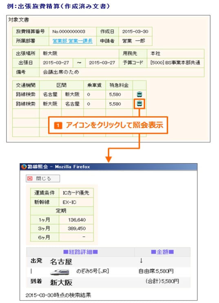Viewport: 219px width, 303px height.
Task: Click departure station 名古屋 in route details
Action: pyautogui.click(x=61, y=262)
